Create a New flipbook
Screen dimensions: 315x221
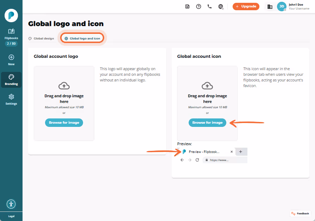click(11, 60)
